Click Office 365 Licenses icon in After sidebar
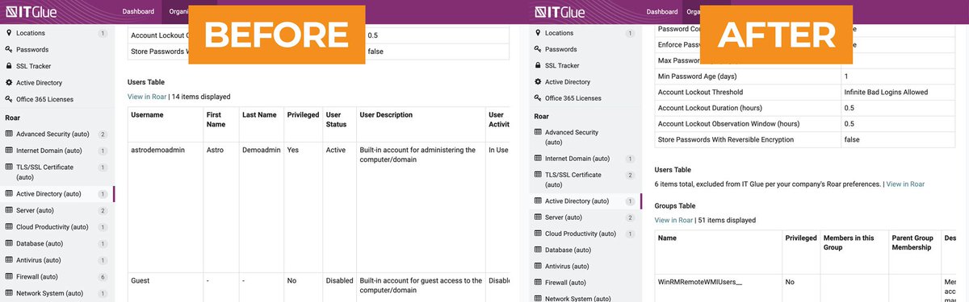Screen dimensions: 969x302 [538, 98]
